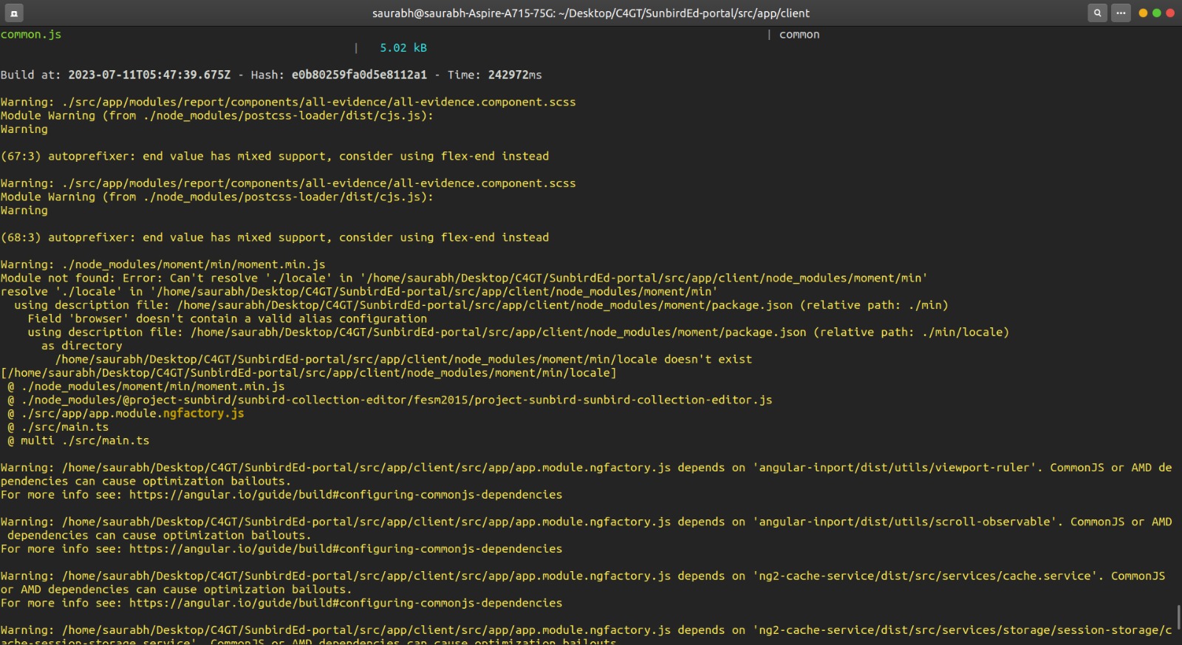
Task: Maximize the terminal with green button
Action: click(1156, 13)
